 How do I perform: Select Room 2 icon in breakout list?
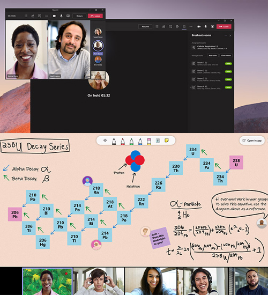click(x=193, y=71)
